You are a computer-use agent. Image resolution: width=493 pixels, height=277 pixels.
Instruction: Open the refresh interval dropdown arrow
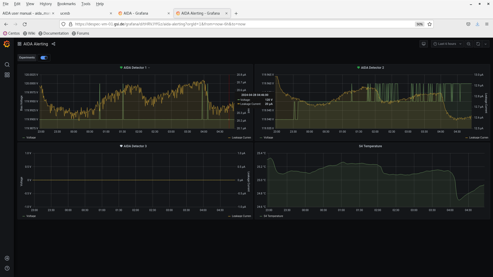(485, 44)
